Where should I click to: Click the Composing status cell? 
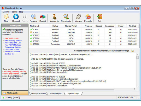tap(55, 44)
